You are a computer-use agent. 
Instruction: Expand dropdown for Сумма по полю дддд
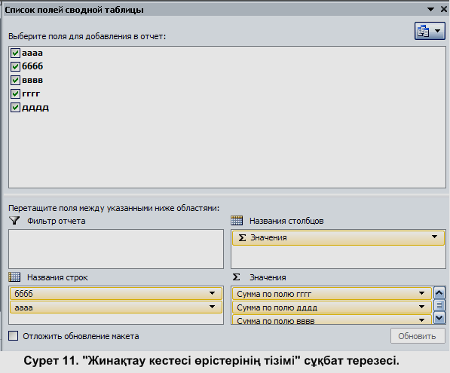click(421, 307)
